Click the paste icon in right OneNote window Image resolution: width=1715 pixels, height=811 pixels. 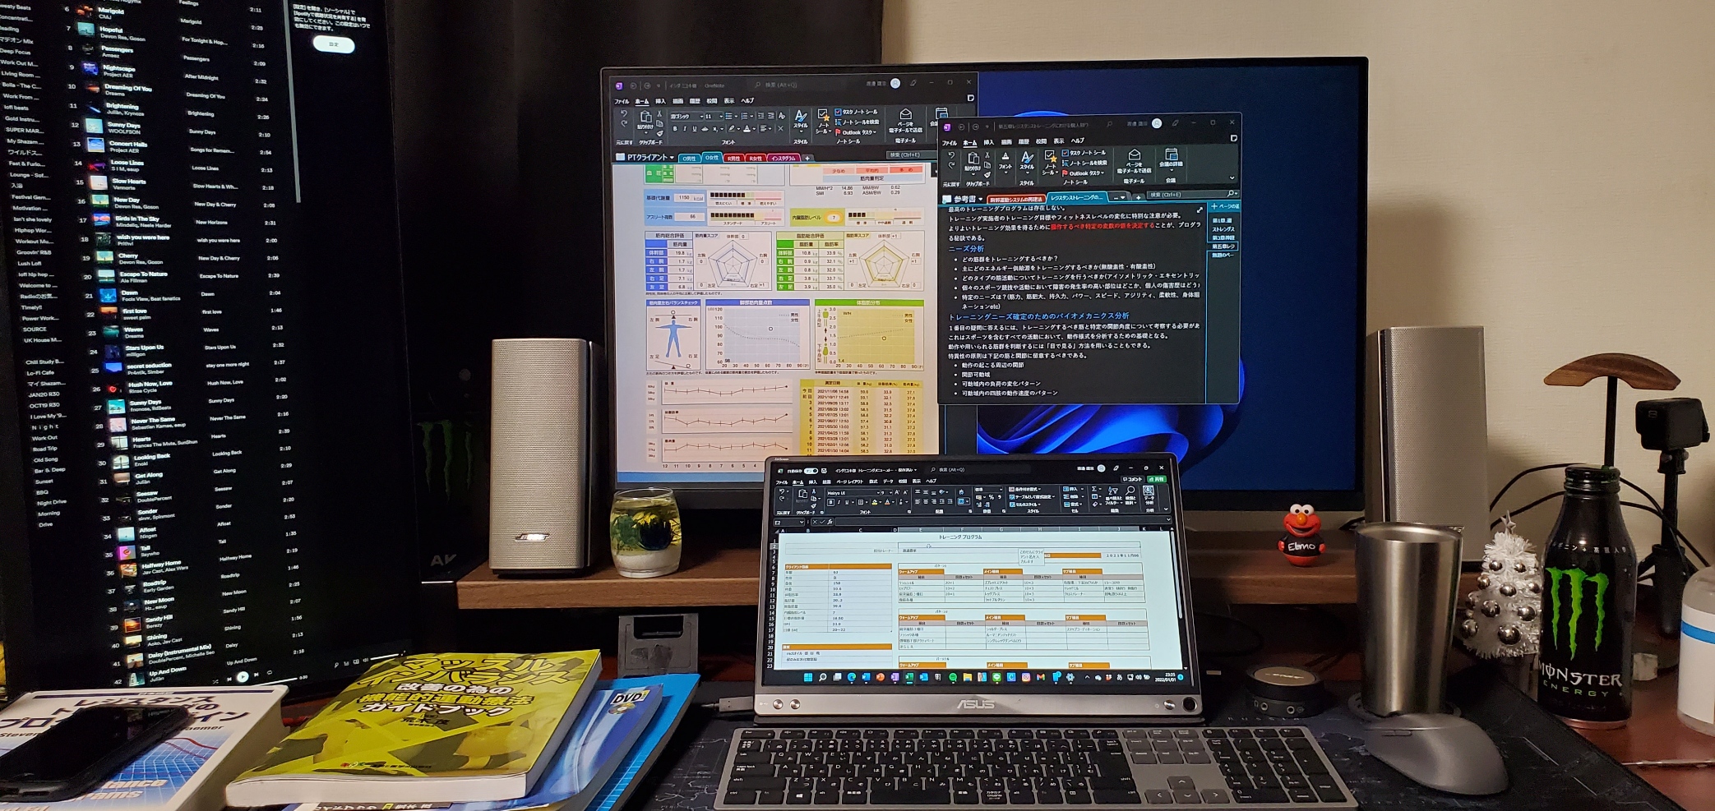pyautogui.click(x=973, y=158)
